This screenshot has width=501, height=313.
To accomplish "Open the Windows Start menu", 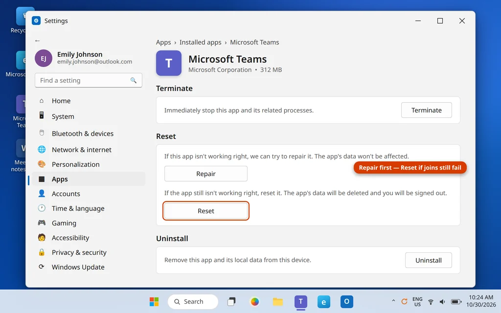I will point(154,301).
